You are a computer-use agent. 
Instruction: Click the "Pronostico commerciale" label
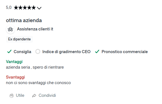point(124,52)
